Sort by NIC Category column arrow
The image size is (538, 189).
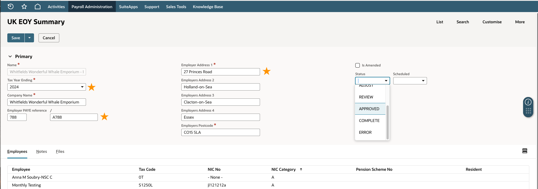[x=301, y=169]
